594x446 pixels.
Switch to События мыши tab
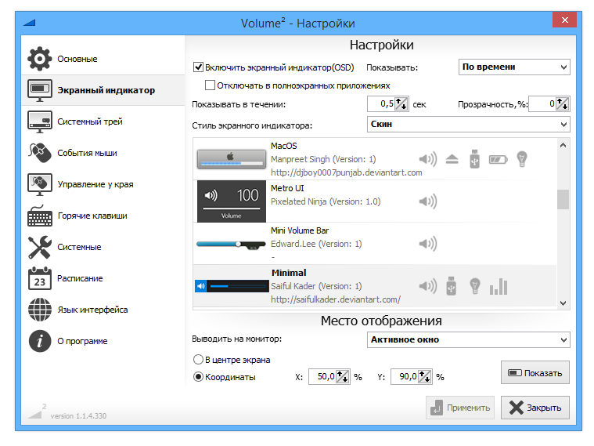click(x=103, y=153)
